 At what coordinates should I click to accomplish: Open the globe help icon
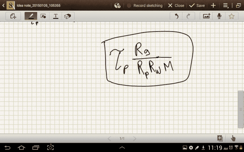[x=117, y=5]
